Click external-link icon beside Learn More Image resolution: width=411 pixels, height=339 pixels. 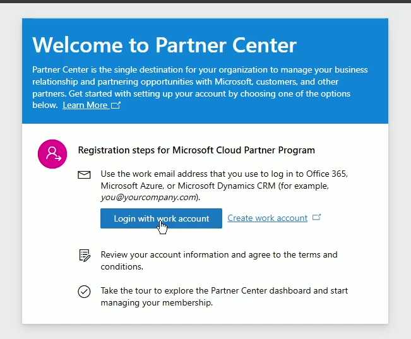(x=116, y=105)
